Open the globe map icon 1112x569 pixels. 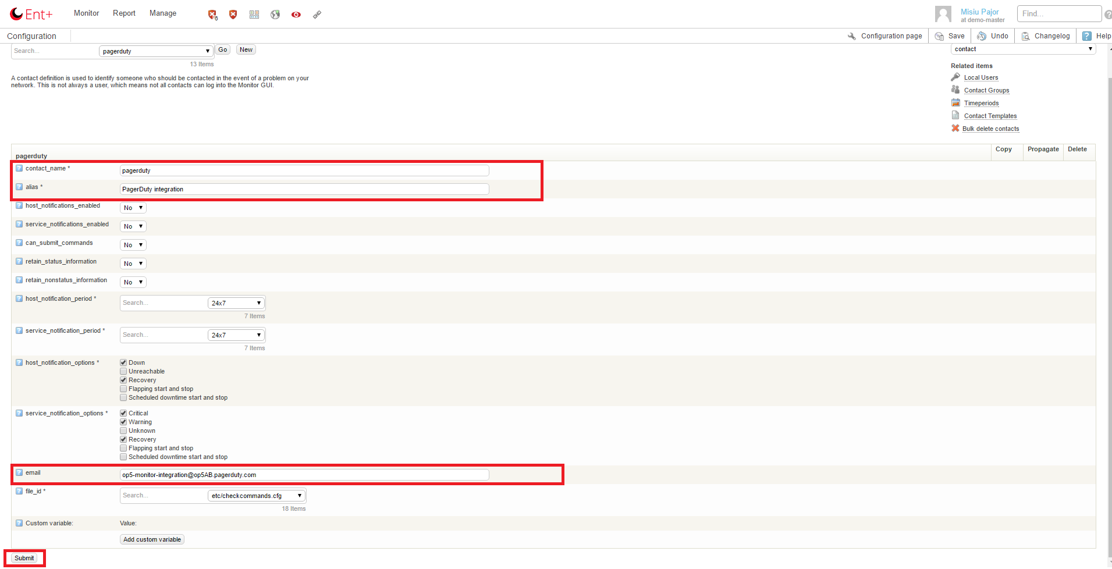(x=275, y=15)
